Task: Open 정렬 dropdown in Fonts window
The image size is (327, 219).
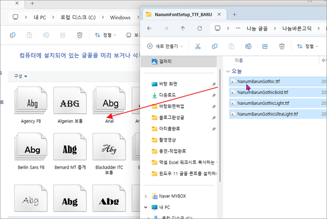Action: point(105,35)
